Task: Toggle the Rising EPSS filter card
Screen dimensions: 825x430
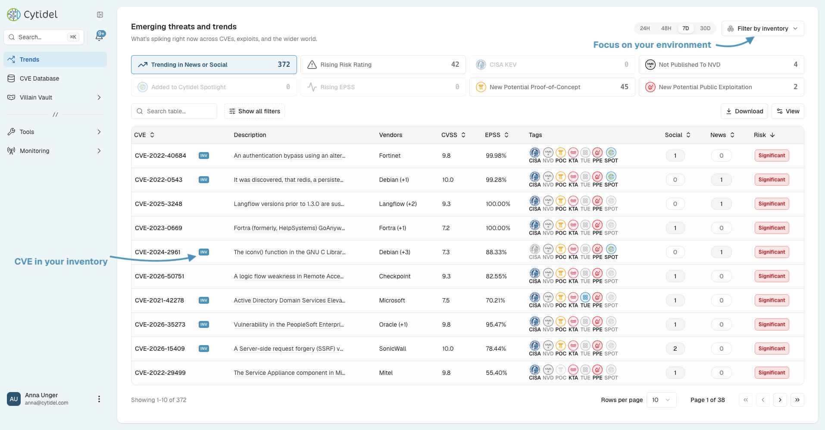Action: coord(383,87)
